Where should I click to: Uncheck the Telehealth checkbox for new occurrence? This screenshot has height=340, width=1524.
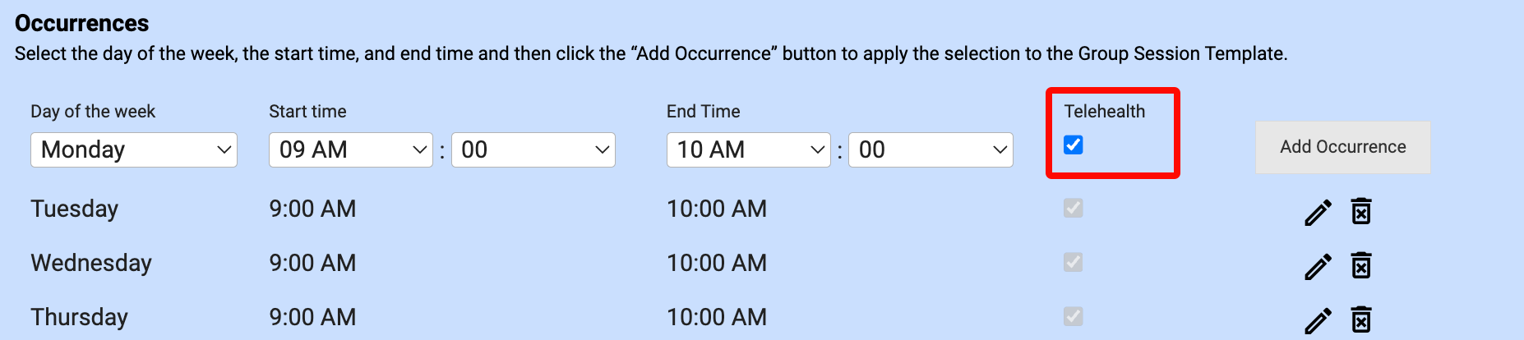pyautogui.click(x=1074, y=145)
